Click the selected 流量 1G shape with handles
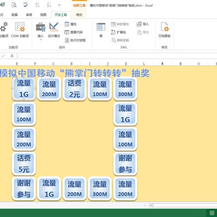Screen dimensions: 217x217 tap(24, 89)
